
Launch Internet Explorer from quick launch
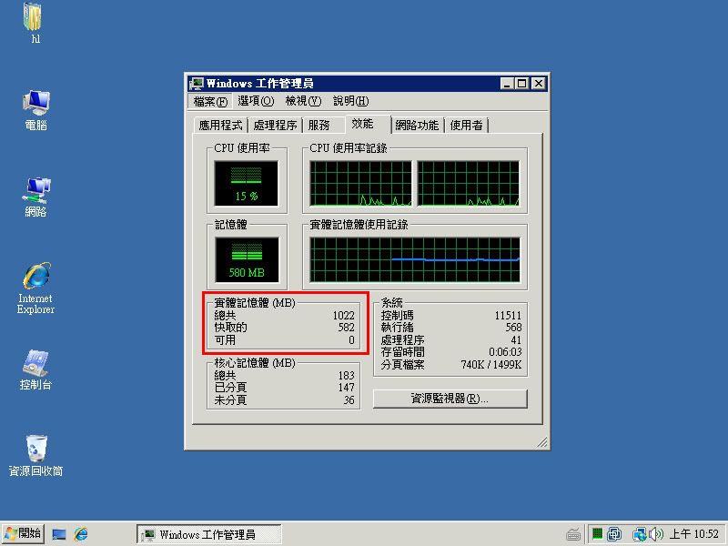click(81, 534)
